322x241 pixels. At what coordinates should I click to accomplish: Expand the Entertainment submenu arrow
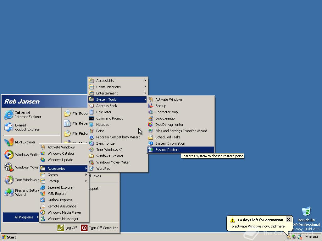(x=145, y=93)
